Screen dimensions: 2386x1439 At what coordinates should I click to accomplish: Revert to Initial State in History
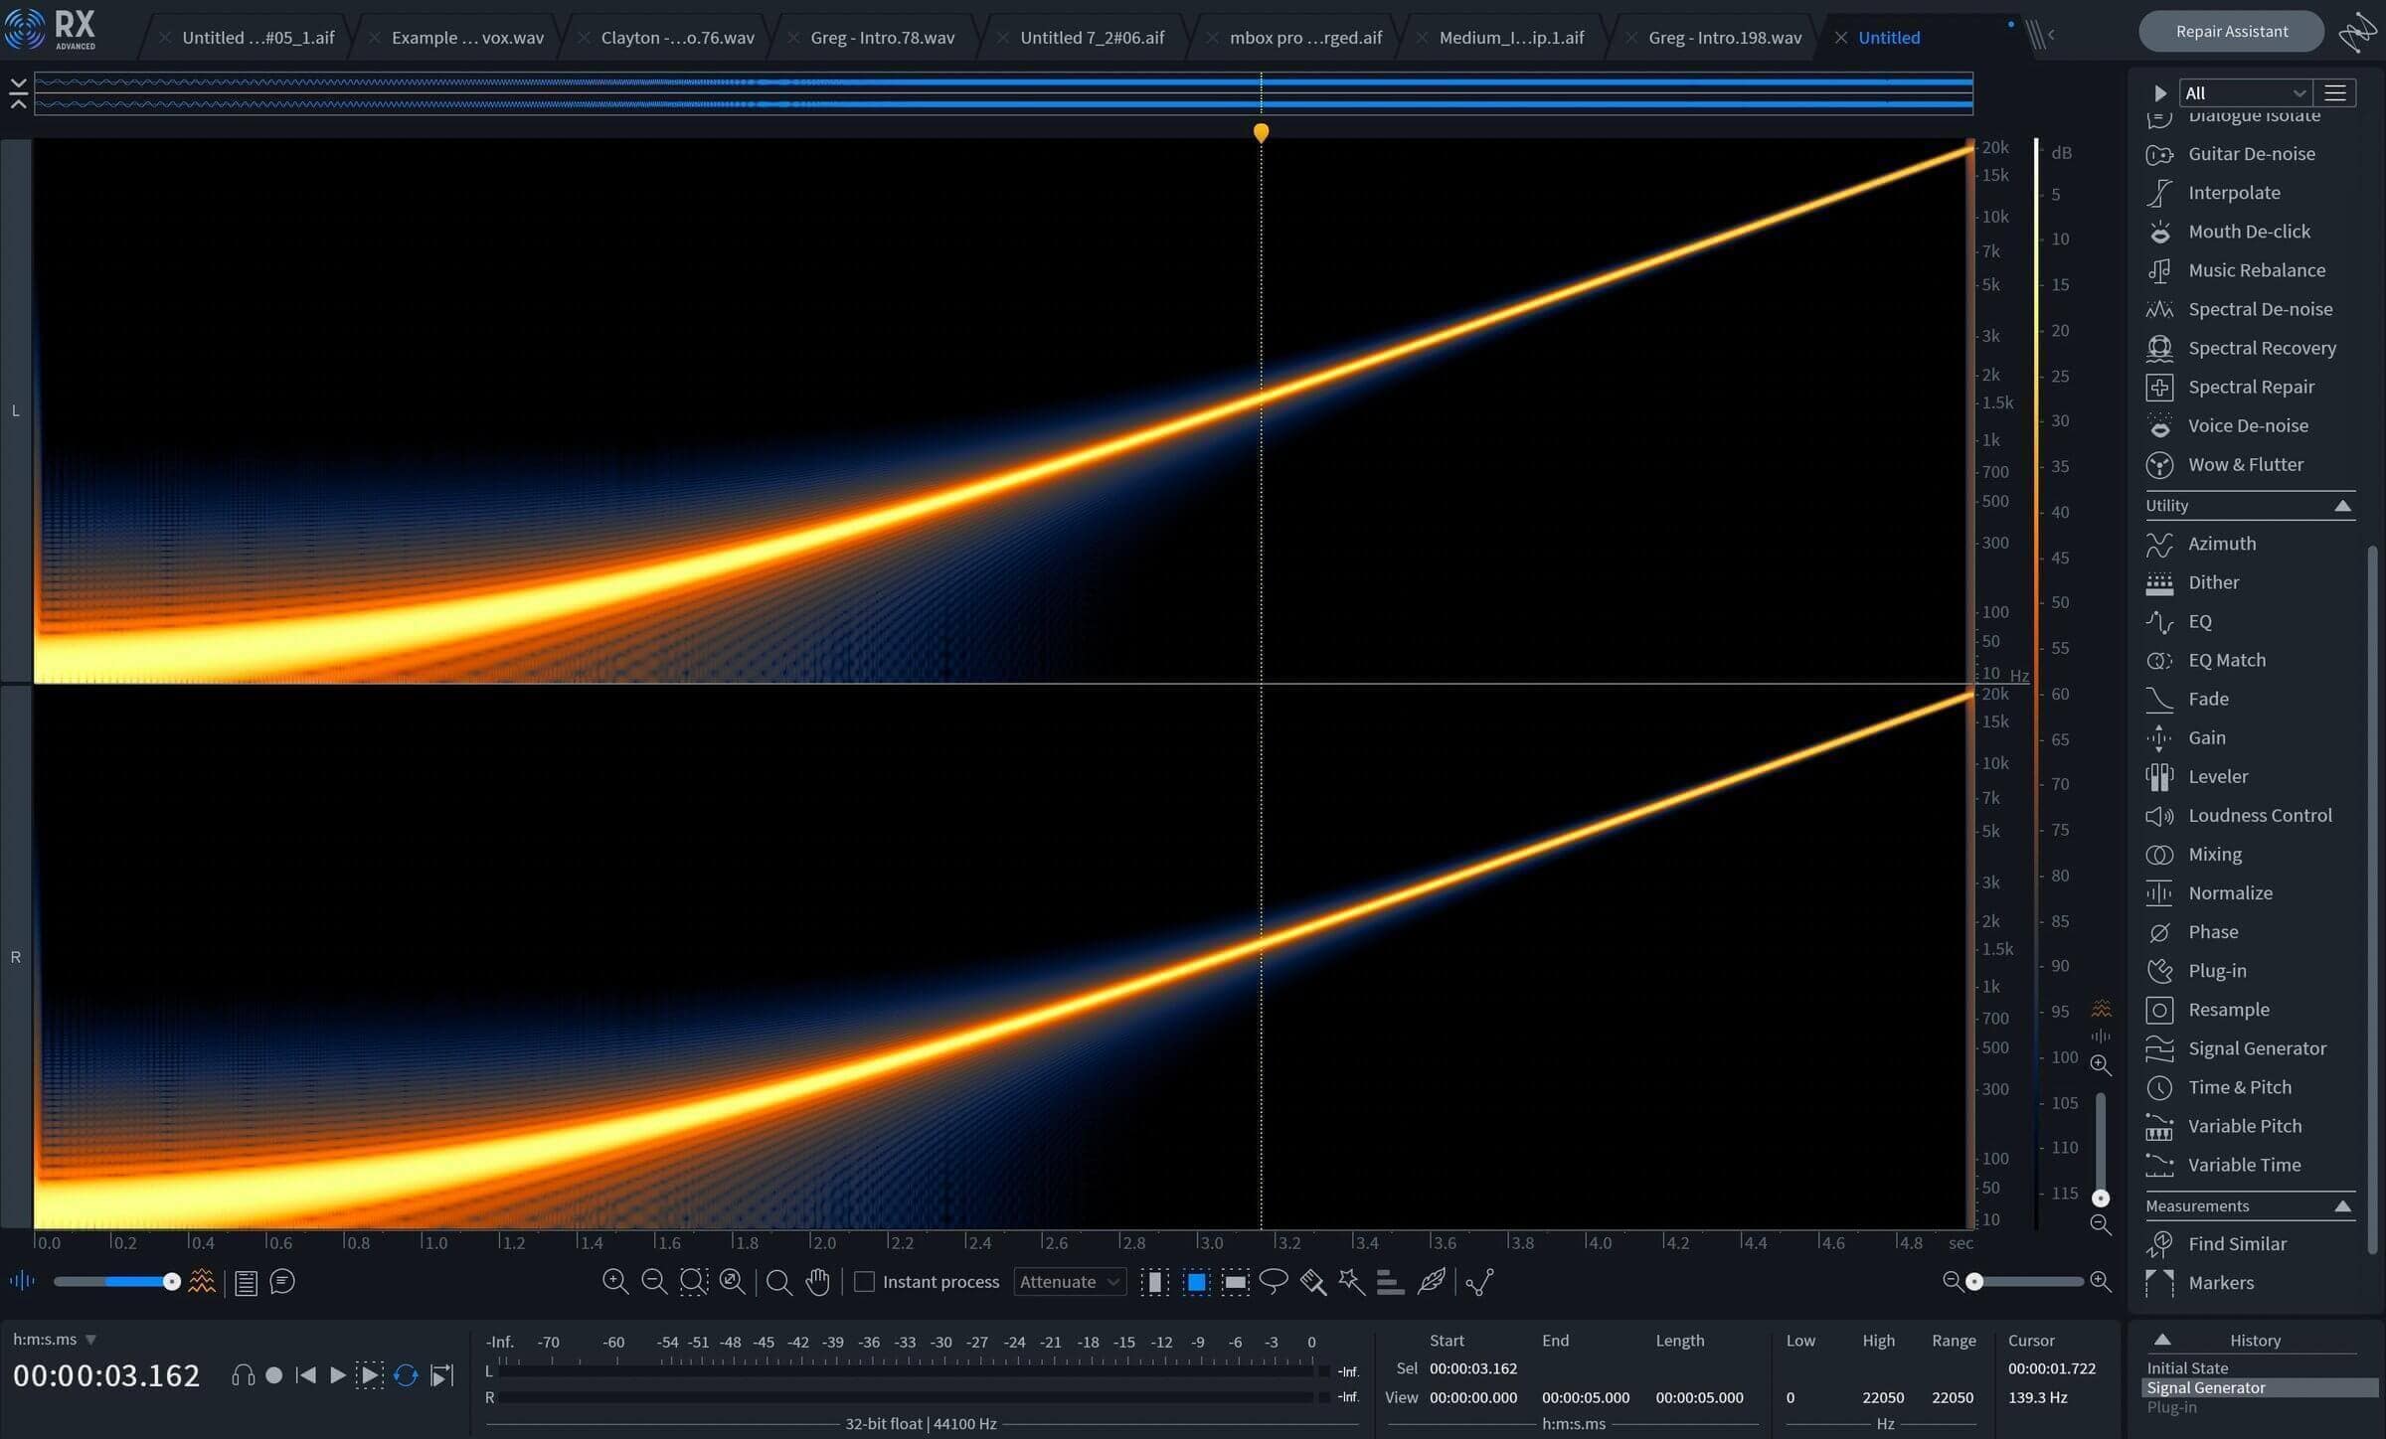click(2186, 1368)
